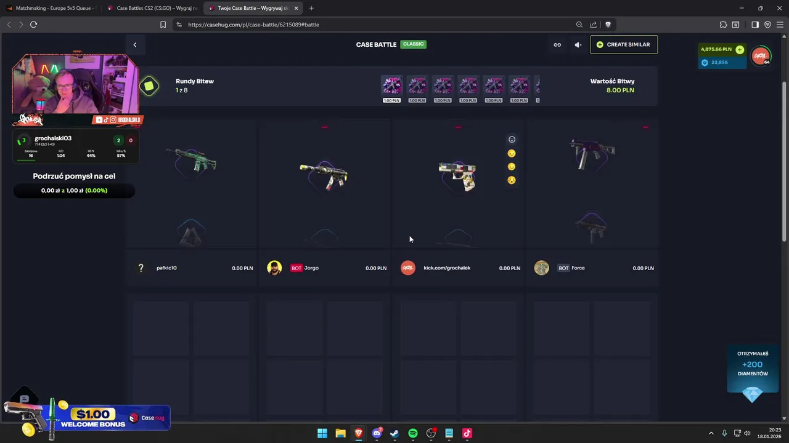Add funds with the green plus icon
The width and height of the screenshot is (789, 443).
pyautogui.click(x=740, y=49)
